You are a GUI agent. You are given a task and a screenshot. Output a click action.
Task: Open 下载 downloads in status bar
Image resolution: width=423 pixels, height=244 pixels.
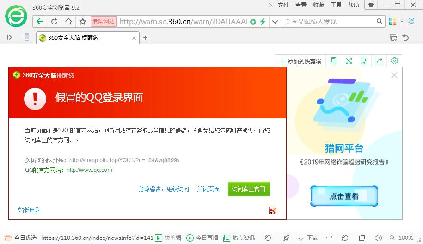308,238
